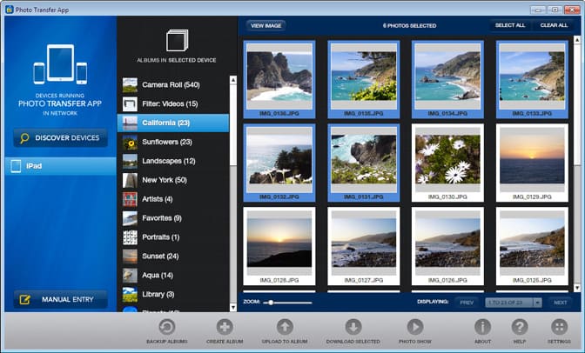This screenshot has width=585, height=353.
Task: Open the Sunset (24) album
Action: [x=173, y=256]
